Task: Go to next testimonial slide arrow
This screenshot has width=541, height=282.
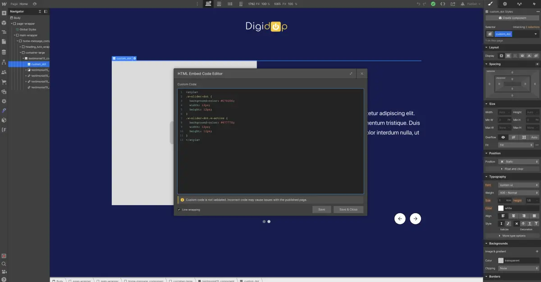Action: 416,219
